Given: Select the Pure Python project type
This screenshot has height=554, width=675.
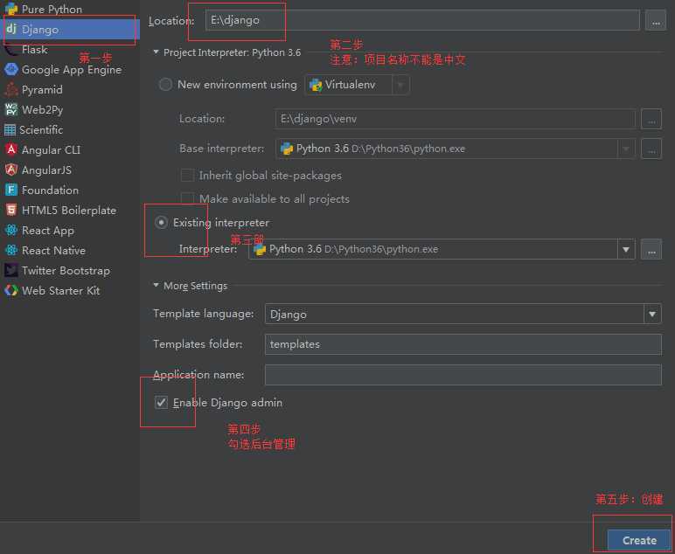Looking at the screenshot, I should pos(70,10).
